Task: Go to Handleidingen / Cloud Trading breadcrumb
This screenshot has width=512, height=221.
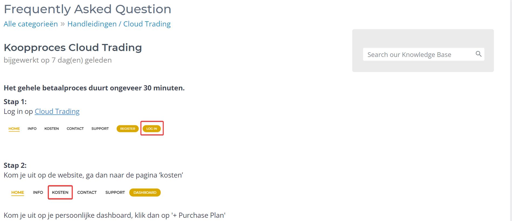Action: [119, 24]
